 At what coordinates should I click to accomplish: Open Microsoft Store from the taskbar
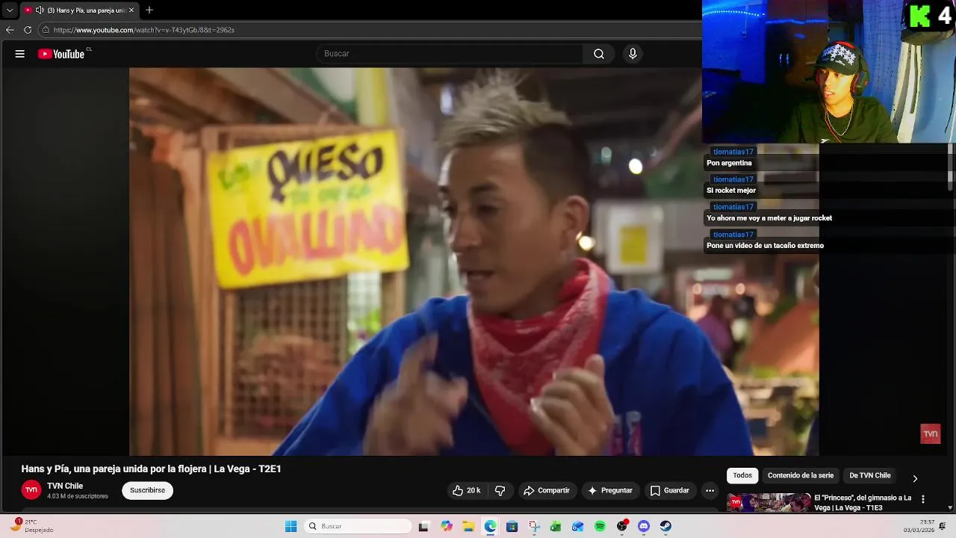click(512, 526)
